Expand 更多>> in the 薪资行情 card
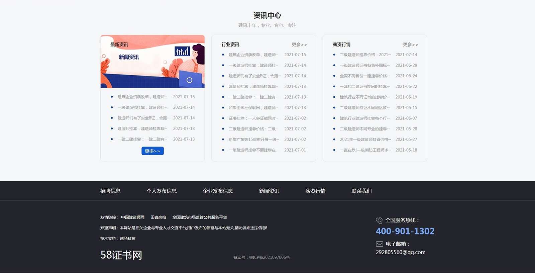The height and width of the screenshot is (273, 535). click(410, 44)
